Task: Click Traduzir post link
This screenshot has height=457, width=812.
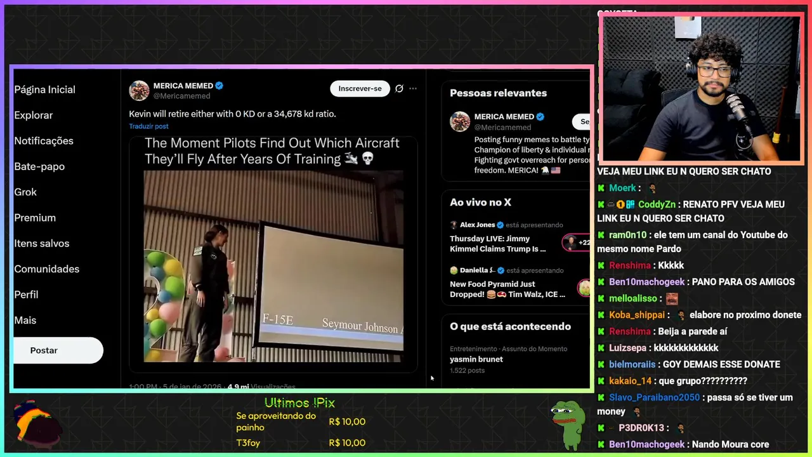Action: coord(148,126)
